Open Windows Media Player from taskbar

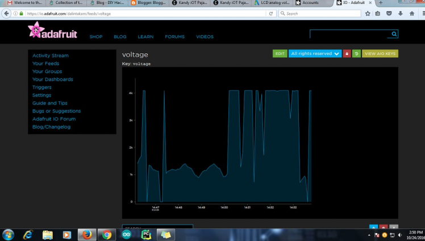point(66,235)
